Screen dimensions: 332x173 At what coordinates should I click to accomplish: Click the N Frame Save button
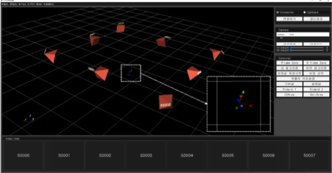pos(316,63)
